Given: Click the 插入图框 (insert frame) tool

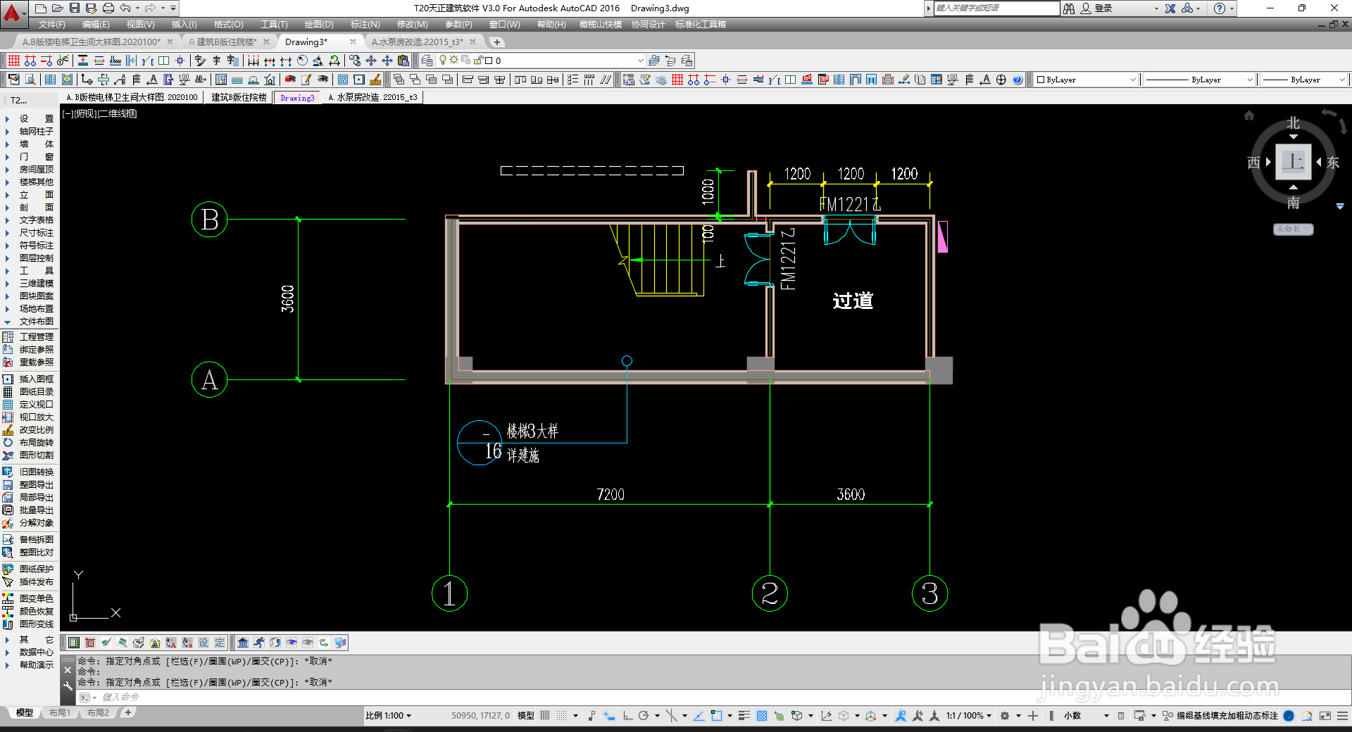Looking at the screenshot, I should pos(28,379).
